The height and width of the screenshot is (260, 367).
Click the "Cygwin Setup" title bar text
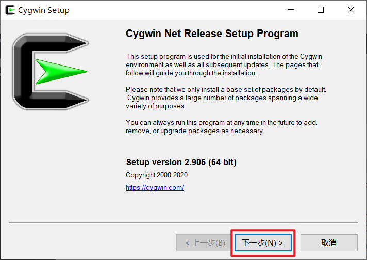44,10
